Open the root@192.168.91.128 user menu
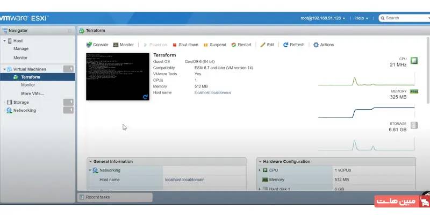The height and width of the screenshot is (215, 430). (x=323, y=18)
